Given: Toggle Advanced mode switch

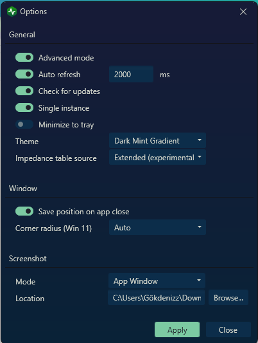Looking at the screenshot, I should [x=24, y=57].
